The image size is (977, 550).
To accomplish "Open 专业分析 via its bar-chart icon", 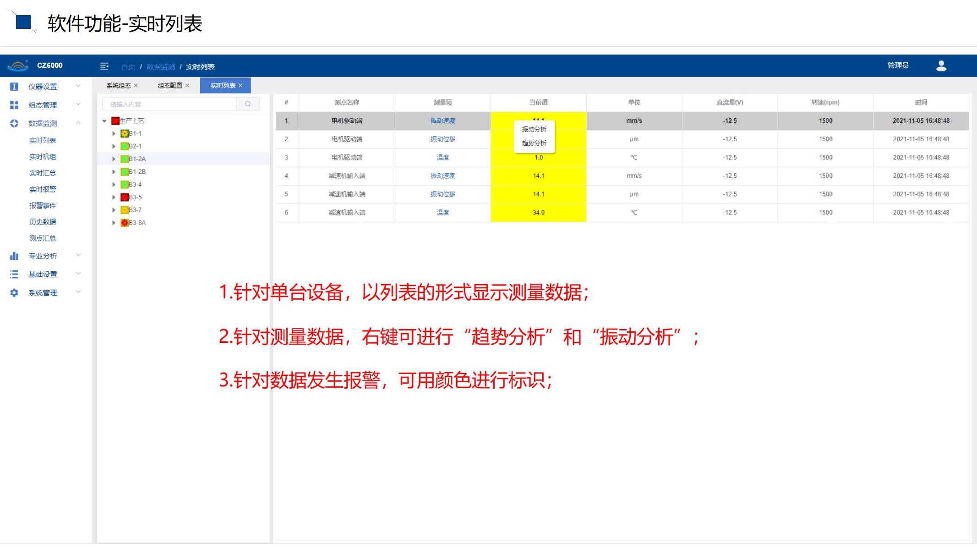I will (15, 256).
